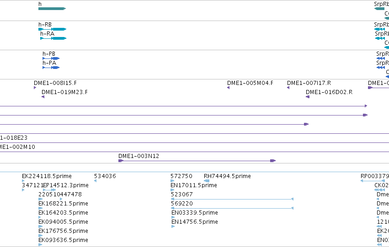Select the EN14756.5prime EST label
The height and width of the screenshot is (247, 389).
click(x=195, y=222)
